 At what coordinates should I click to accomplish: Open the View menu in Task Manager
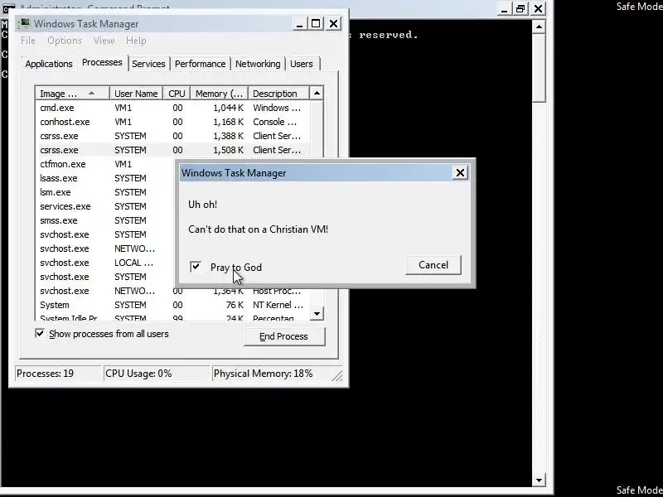(x=104, y=41)
